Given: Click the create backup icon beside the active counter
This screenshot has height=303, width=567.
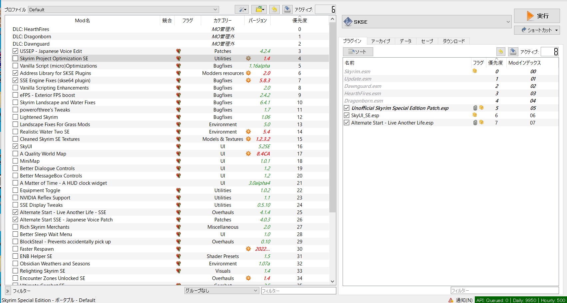Looking at the screenshot, I should pos(287,9).
